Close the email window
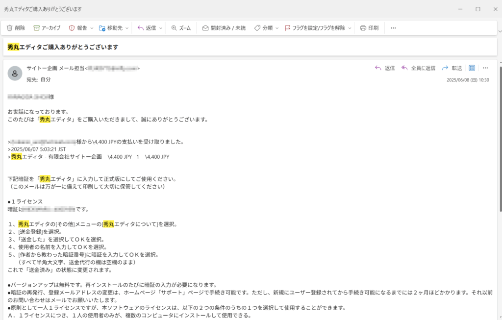The image size is (502, 320). (495, 9)
